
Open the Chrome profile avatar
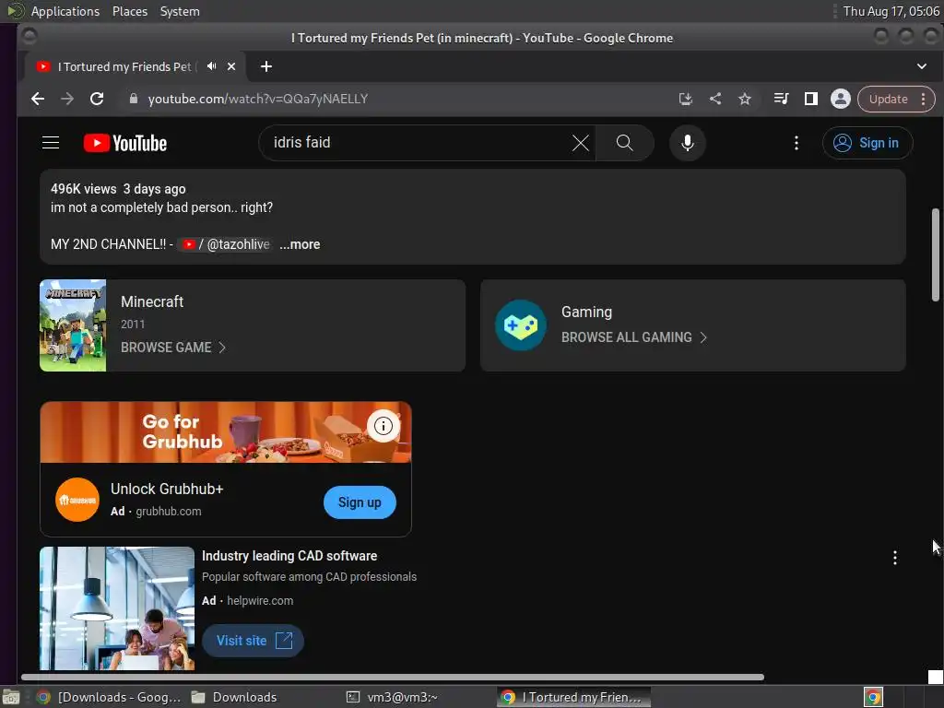841,99
